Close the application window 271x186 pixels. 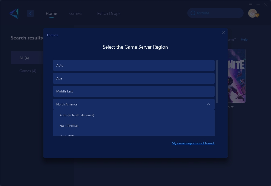[x=266, y=5]
